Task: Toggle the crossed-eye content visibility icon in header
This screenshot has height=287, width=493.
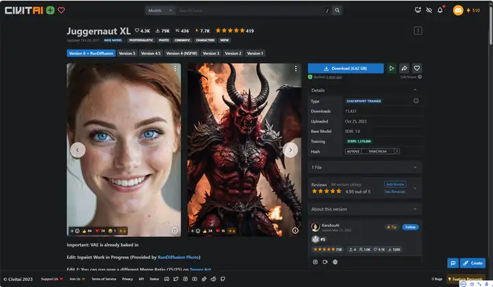Action: click(x=429, y=10)
